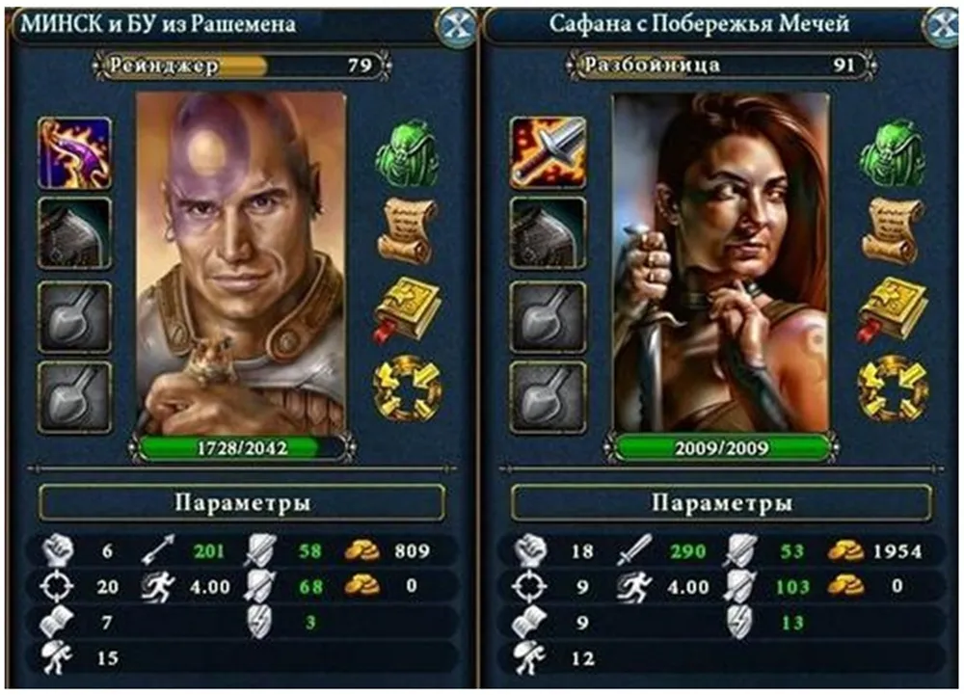The width and height of the screenshot is (964, 695).
Task: Click Minsc's upper empty shovel slot
Action: coord(75,317)
